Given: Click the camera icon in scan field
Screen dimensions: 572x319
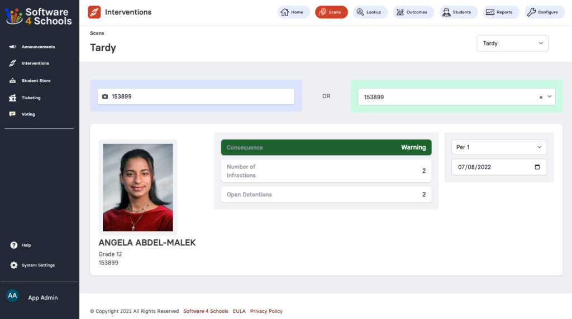Looking at the screenshot, I should [x=105, y=96].
